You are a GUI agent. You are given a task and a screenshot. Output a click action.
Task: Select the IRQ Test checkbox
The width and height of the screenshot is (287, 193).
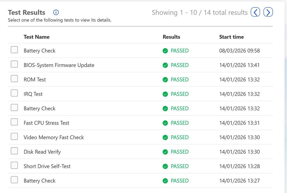click(14, 93)
